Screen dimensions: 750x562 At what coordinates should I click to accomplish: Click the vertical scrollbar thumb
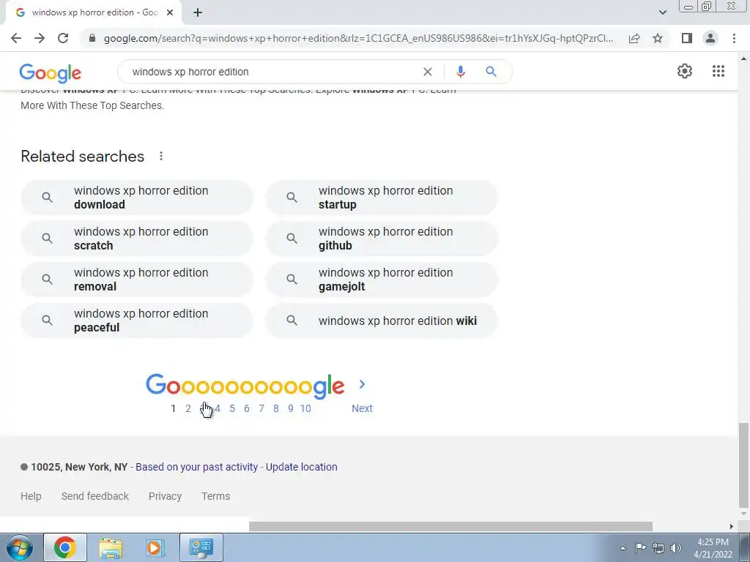744,465
